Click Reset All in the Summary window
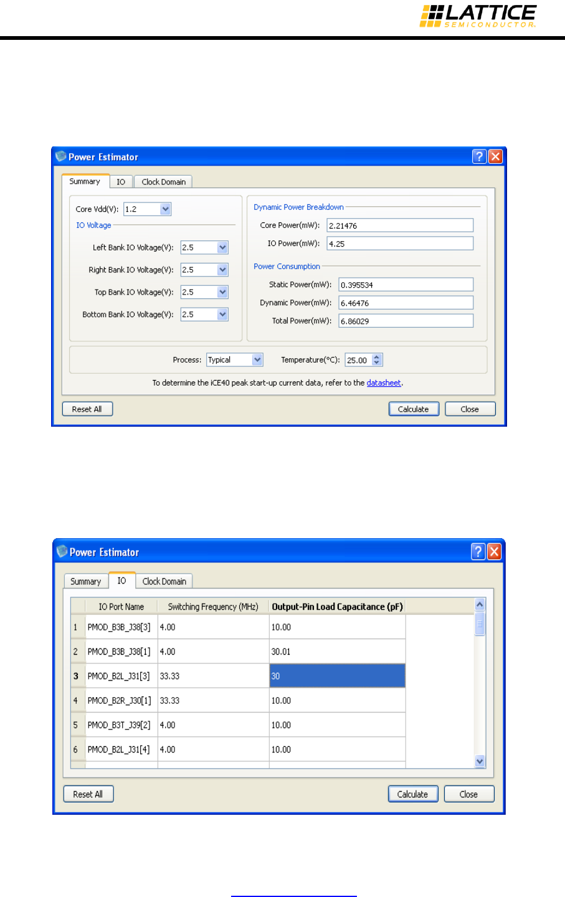The height and width of the screenshot is (897, 565). tap(87, 409)
